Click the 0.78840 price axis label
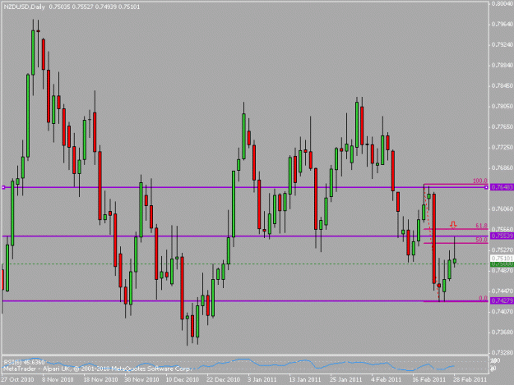Image resolution: width=514 pixels, height=385 pixels. 502,65
